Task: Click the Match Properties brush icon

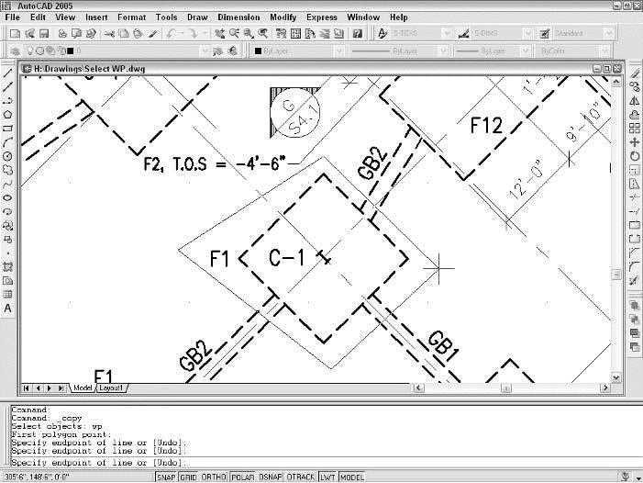Action: coord(152,34)
